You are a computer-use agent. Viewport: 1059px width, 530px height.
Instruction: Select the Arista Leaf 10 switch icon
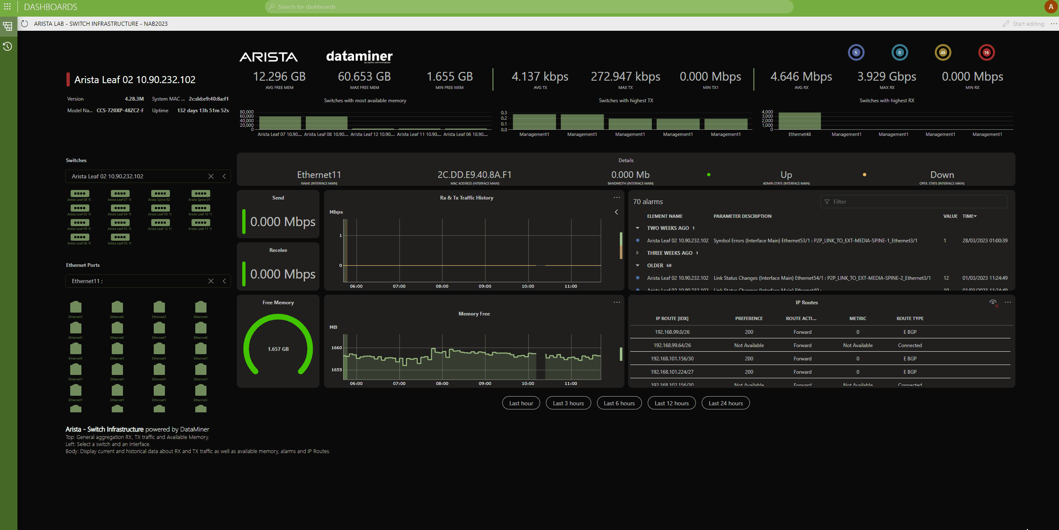pos(200,208)
